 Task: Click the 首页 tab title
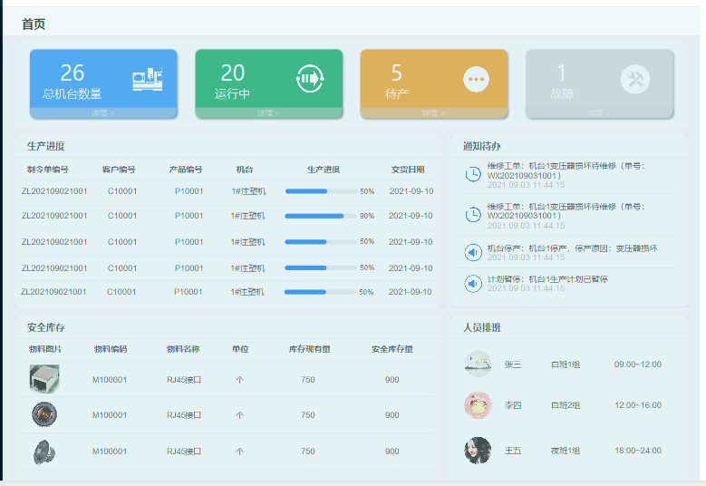pyautogui.click(x=34, y=24)
